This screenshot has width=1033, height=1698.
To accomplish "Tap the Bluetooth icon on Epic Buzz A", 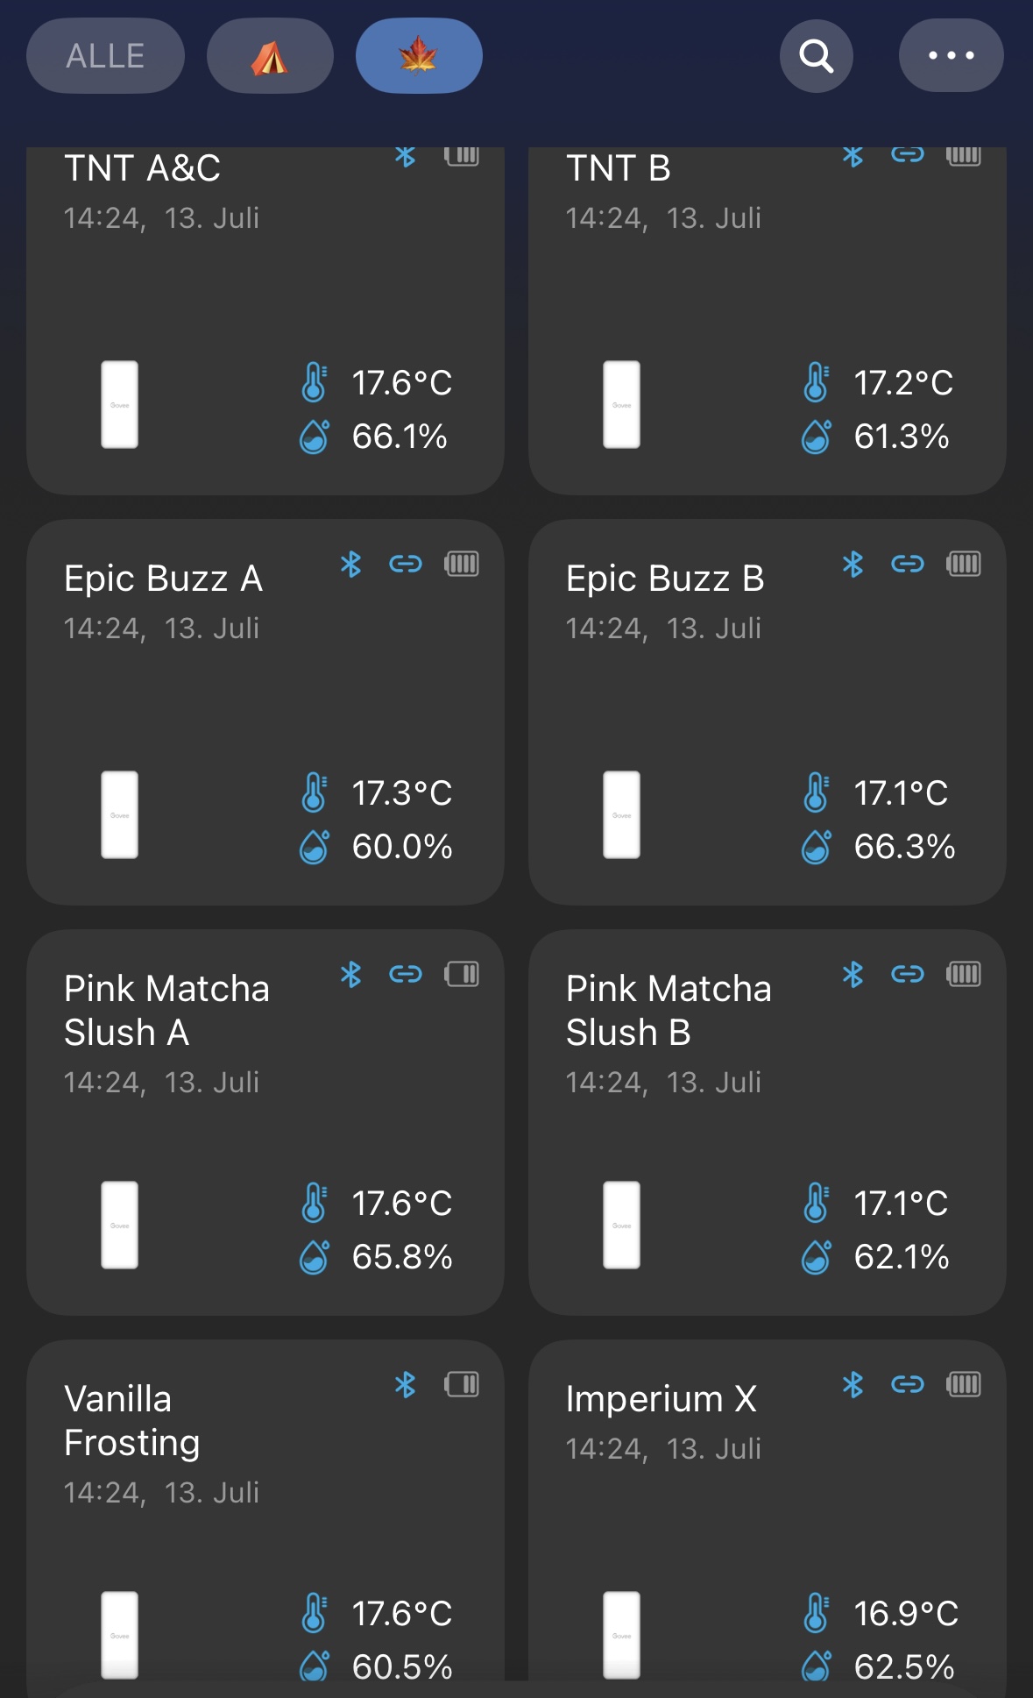I will (x=351, y=564).
